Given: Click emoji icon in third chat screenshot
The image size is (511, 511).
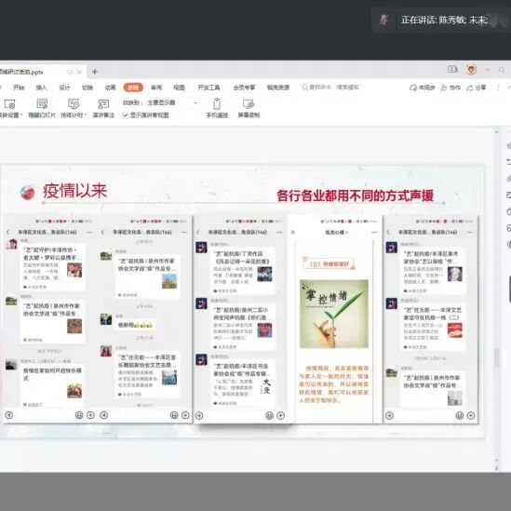Looking at the screenshot, I should [x=269, y=415].
